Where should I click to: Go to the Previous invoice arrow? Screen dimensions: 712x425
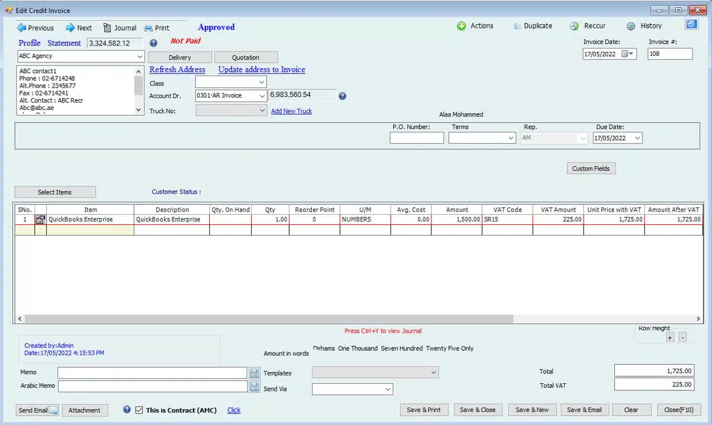pos(22,27)
